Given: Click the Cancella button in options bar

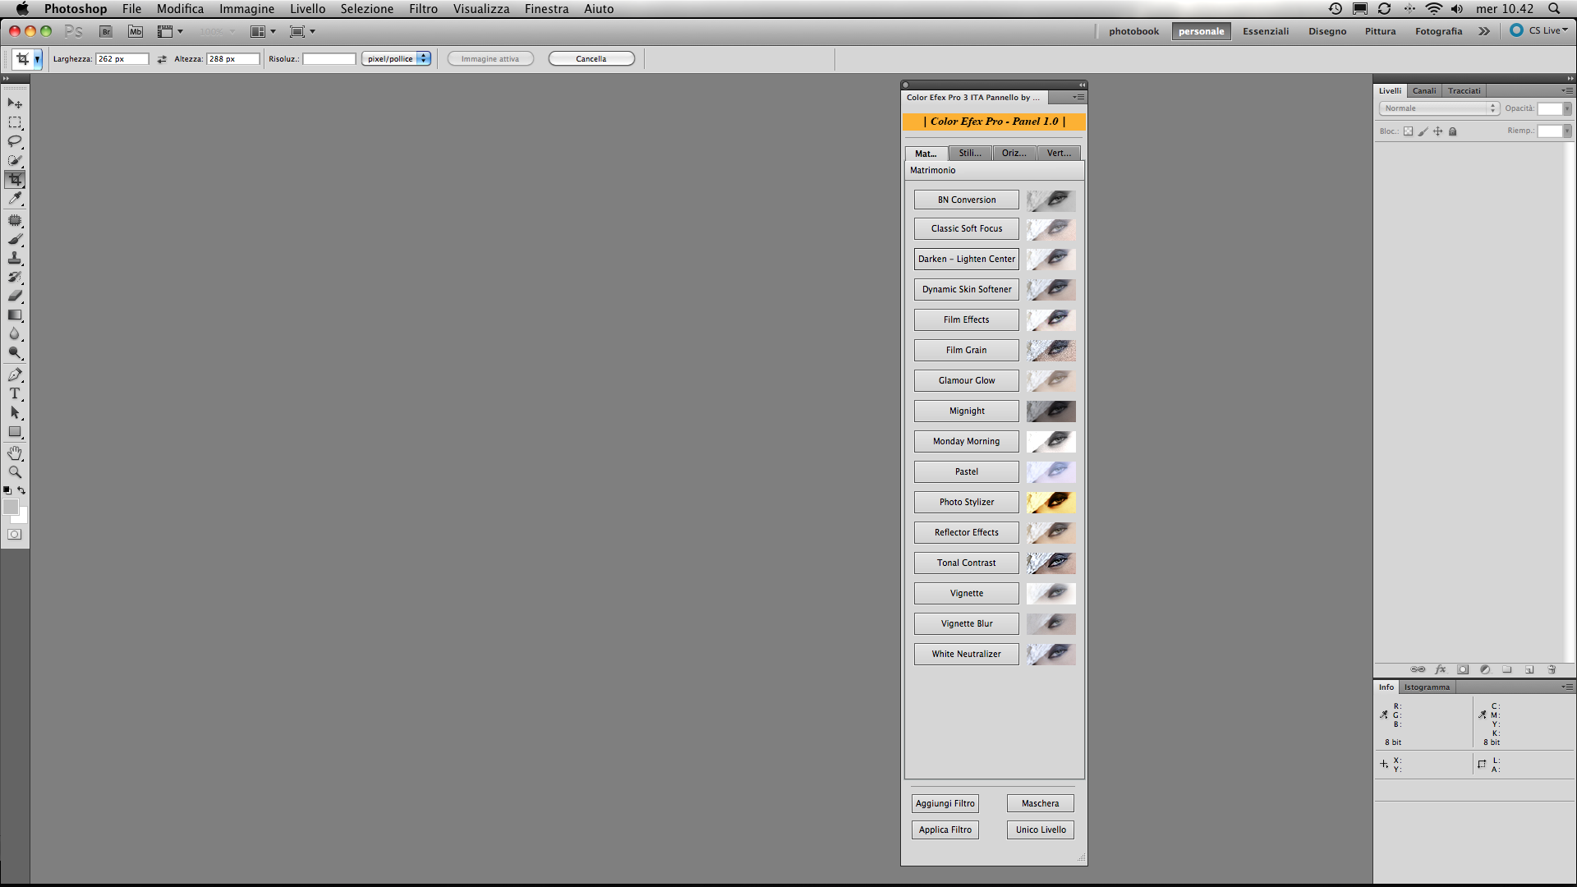Looking at the screenshot, I should [x=591, y=59].
